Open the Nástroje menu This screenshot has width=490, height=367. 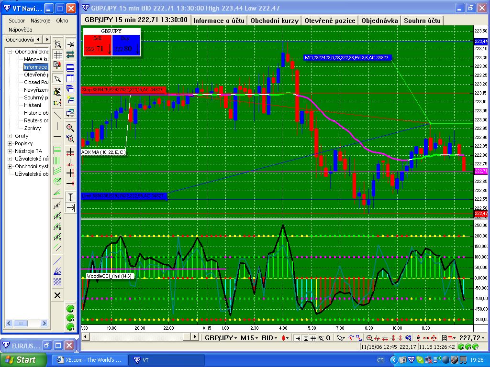click(x=40, y=21)
